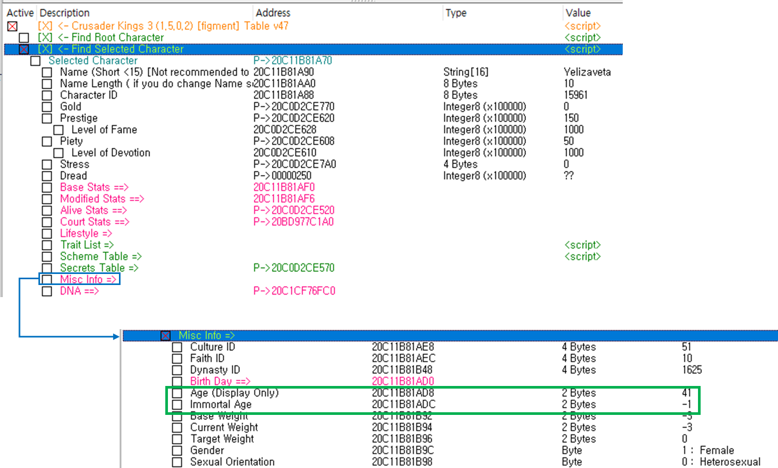Tick the Age (Display Only) checkbox
778x468 pixels.
[177, 393]
